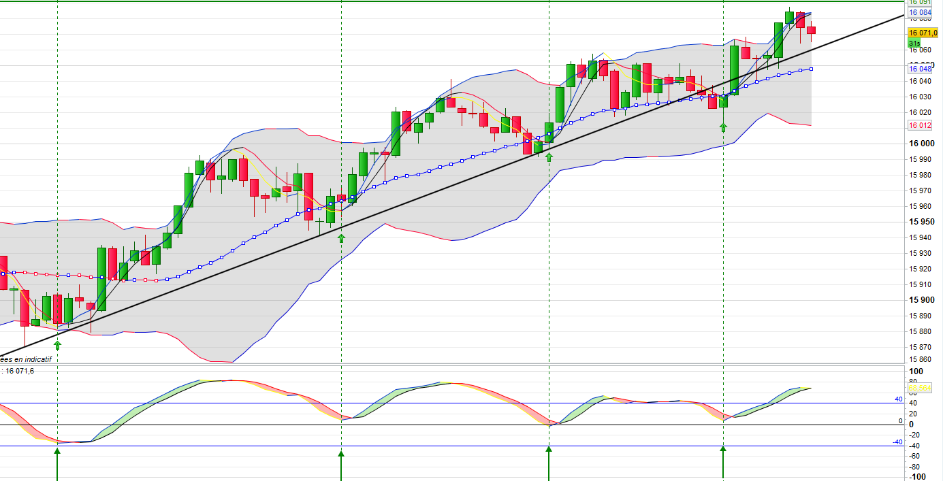Click the 15 860 price scale label
The width and height of the screenshot is (943, 481).
pos(921,359)
